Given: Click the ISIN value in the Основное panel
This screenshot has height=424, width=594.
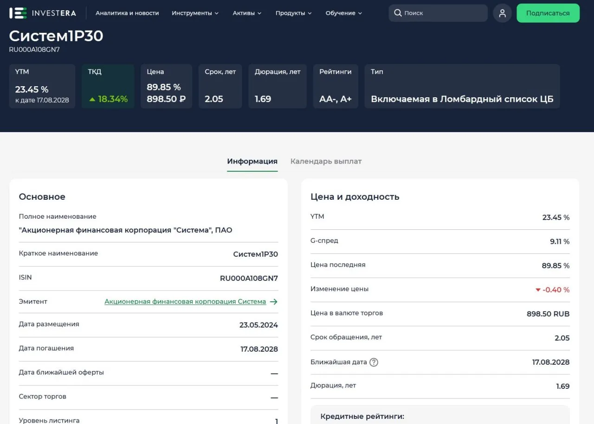Looking at the screenshot, I should 249,278.
